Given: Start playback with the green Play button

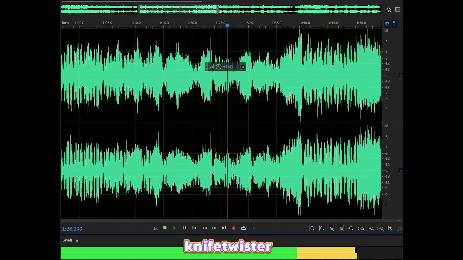Looking at the screenshot, I should (x=175, y=228).
